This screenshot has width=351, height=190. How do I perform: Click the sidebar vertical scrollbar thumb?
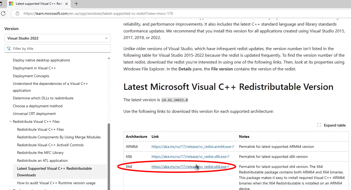(x=109, y=156)
